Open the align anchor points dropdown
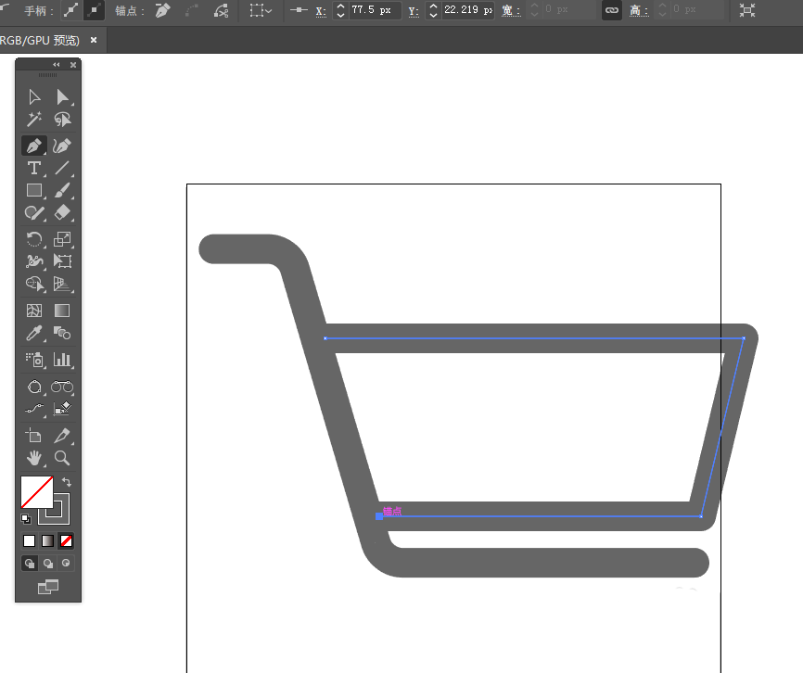 click(x=261, y=11)
